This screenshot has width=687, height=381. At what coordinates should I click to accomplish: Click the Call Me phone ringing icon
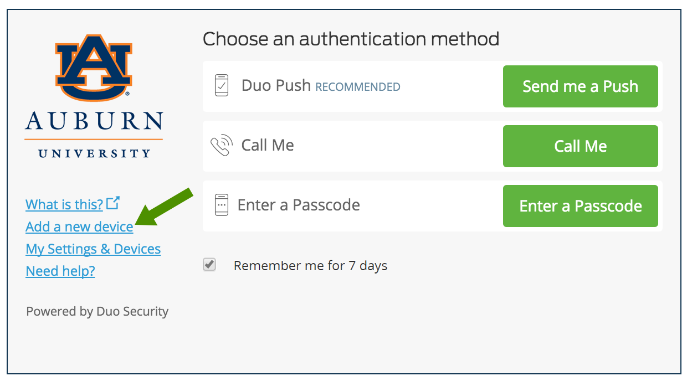221,146
